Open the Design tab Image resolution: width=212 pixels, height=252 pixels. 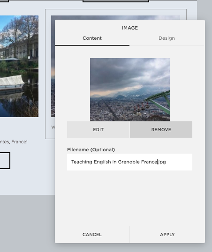(x=167, y=38)
